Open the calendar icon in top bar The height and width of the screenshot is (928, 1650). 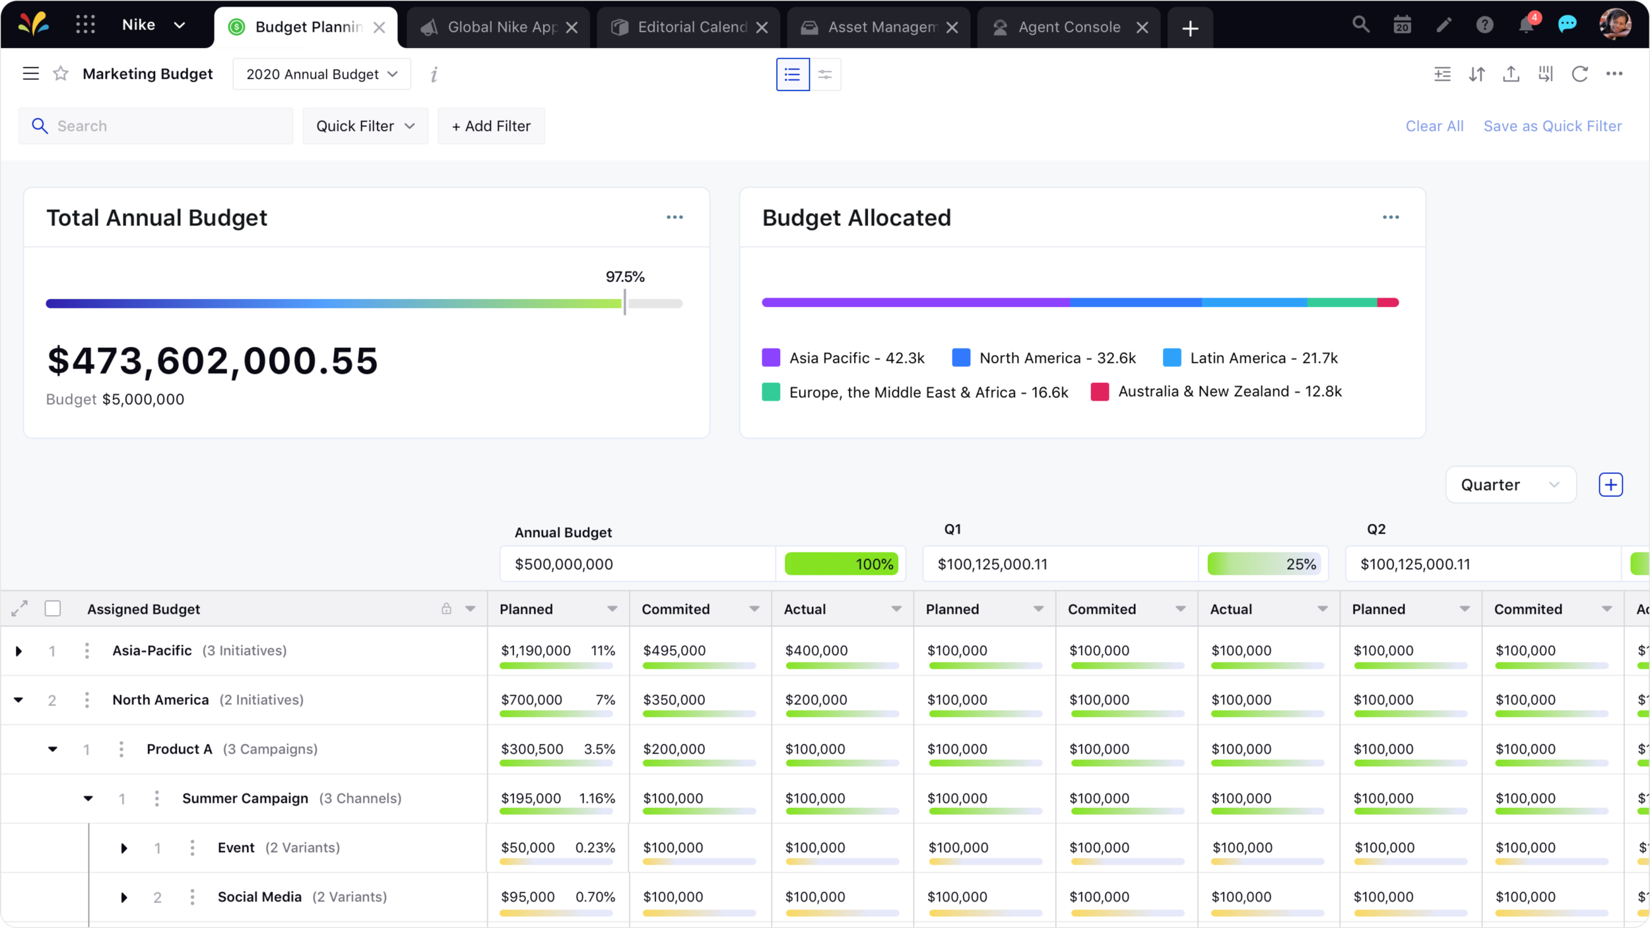(1402, 25)
